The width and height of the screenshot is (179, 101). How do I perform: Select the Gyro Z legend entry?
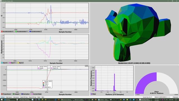click(21, 63)
